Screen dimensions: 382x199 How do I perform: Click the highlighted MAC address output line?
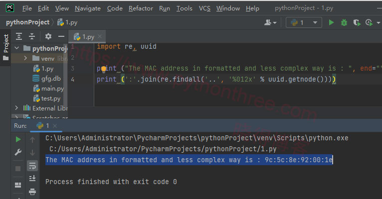[x=189, y=160]
